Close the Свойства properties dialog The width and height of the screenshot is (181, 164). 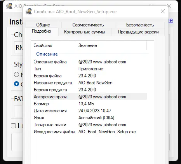(163, 11)
